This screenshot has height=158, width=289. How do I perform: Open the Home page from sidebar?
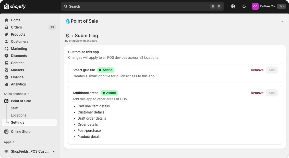(x=16, y=20)
